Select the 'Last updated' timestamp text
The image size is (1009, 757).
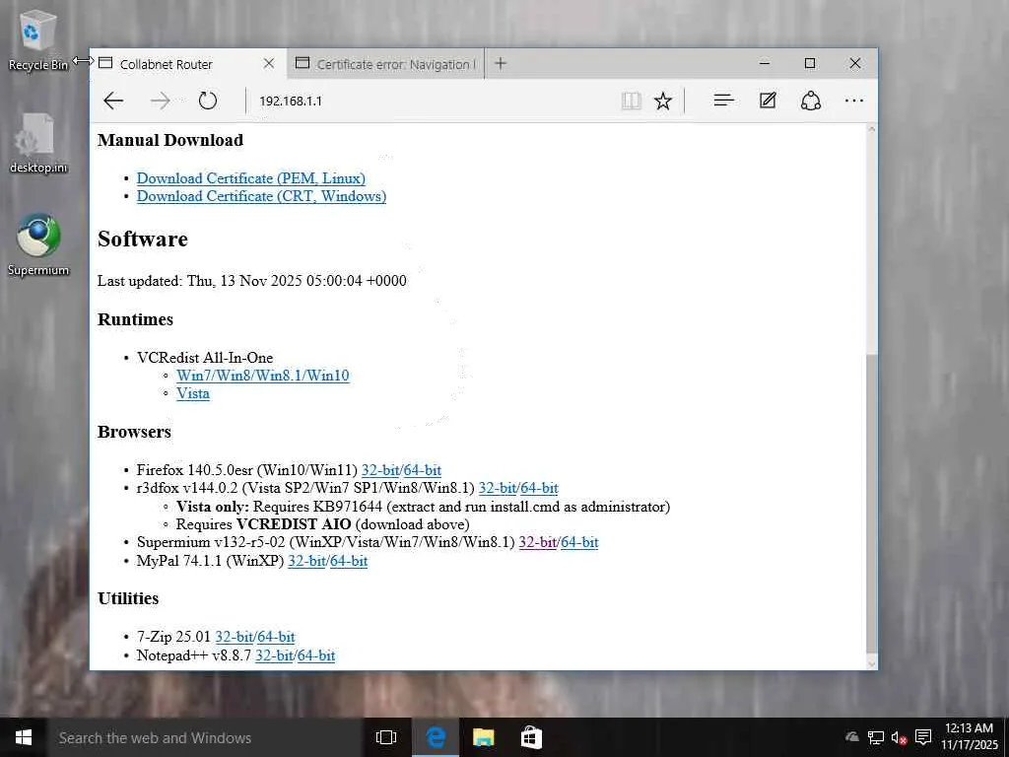click(251, 281)
